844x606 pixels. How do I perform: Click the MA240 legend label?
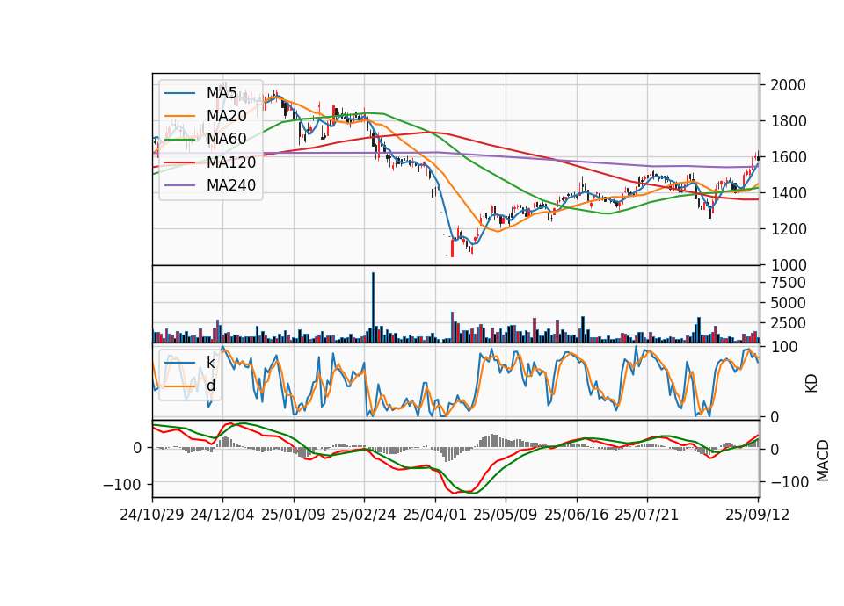point(231,185)
